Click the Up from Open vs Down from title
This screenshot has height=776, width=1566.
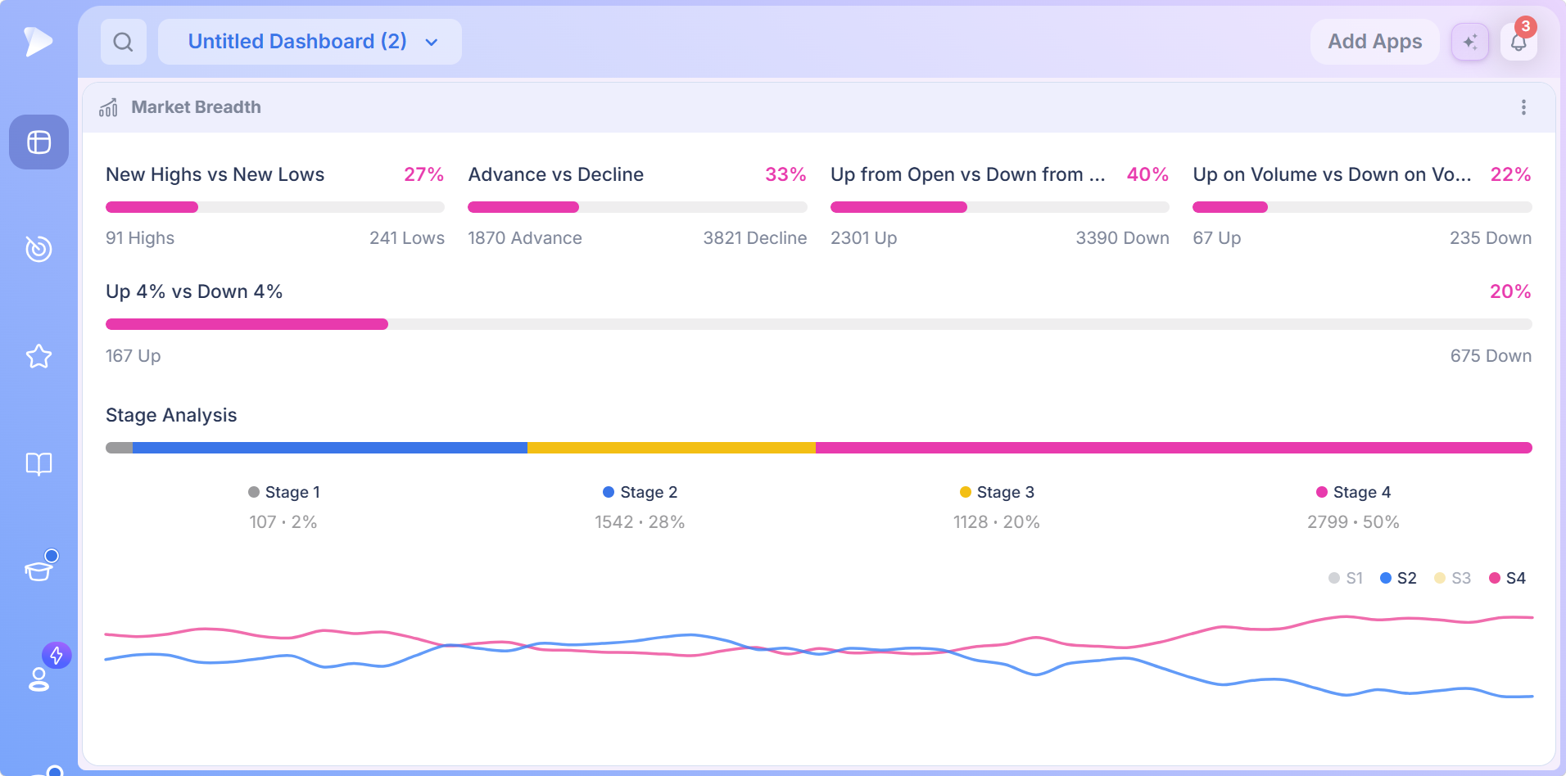[x=968, y=174]
